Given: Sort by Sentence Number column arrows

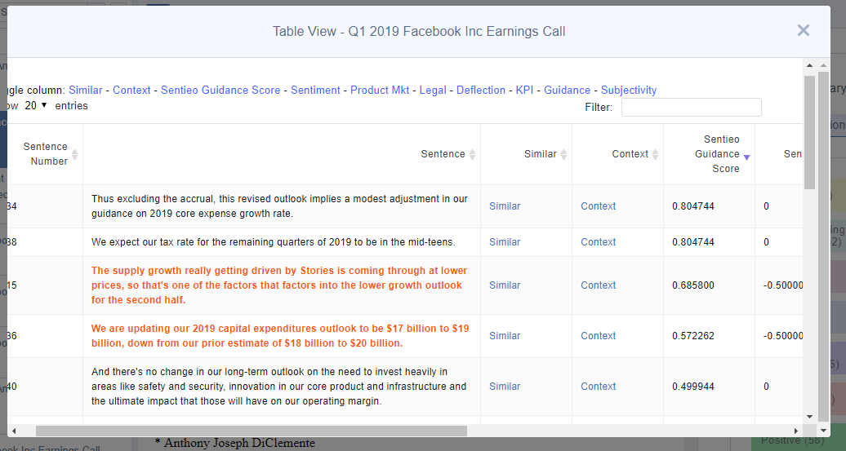Looking at the screenshot, I should (x=74, y=154).
